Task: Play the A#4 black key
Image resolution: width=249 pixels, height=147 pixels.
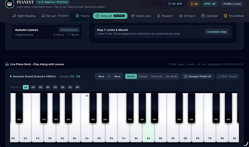Action: [x=154, y=108]
